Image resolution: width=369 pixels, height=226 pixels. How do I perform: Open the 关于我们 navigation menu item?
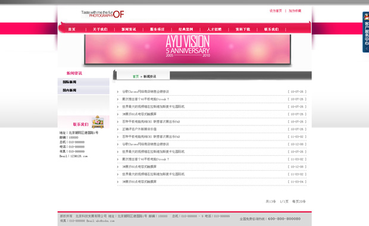(x=100, y=29)
